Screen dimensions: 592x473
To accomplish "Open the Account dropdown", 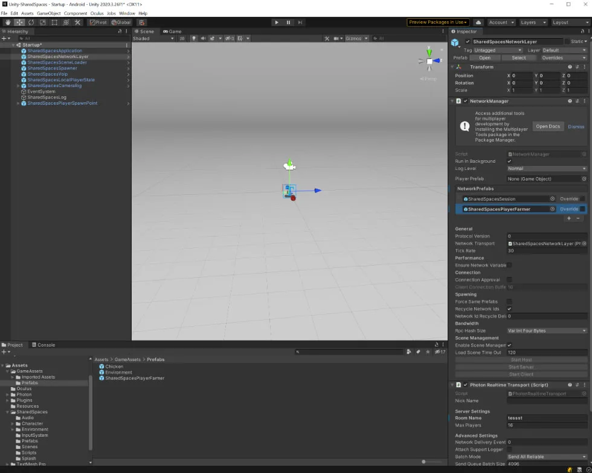I will click(x=501, y=22).
